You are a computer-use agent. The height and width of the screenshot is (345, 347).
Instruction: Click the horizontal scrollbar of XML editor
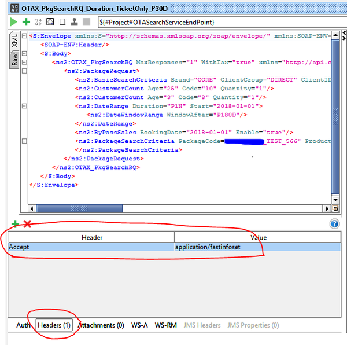coord(173,208)
